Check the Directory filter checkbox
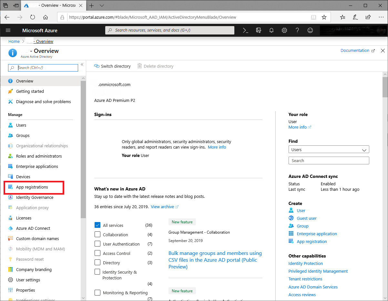This screenshot has height=301, width=388. tap(97, 262)
